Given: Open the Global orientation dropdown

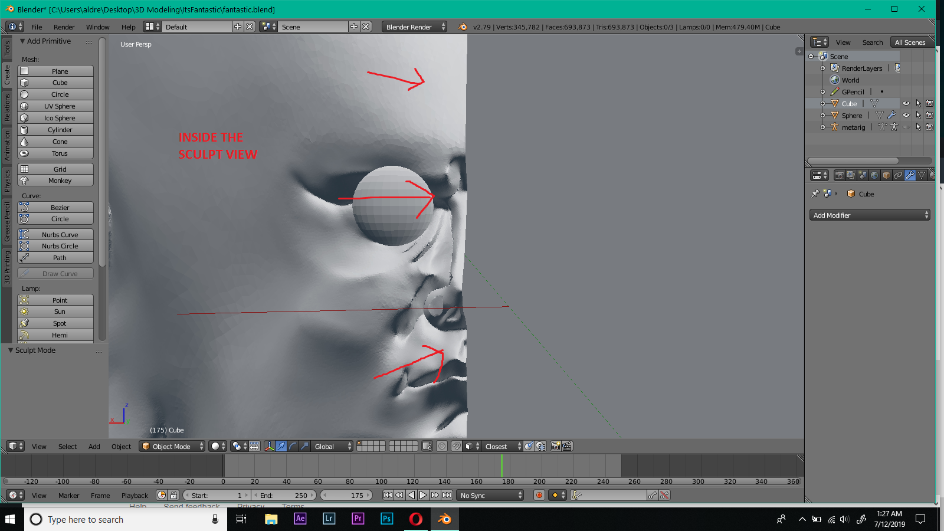Looking at the screenshot, I should (x=332, y=446).
